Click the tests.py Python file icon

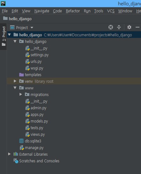pyautogui.click(x=27, y=128)
